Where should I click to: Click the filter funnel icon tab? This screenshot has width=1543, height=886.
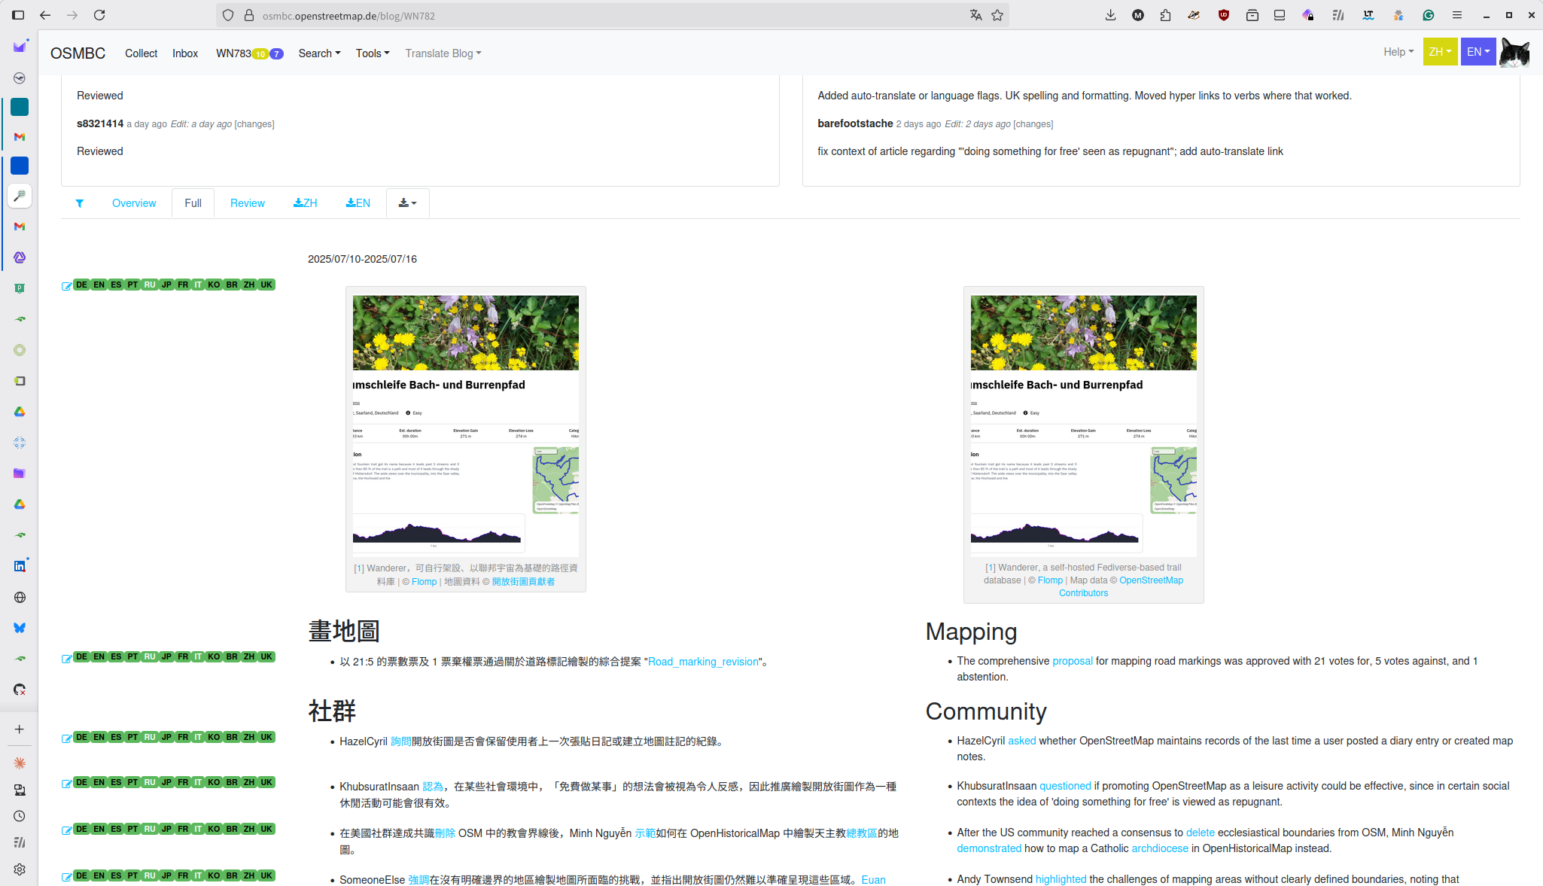(x=79, y=203)
